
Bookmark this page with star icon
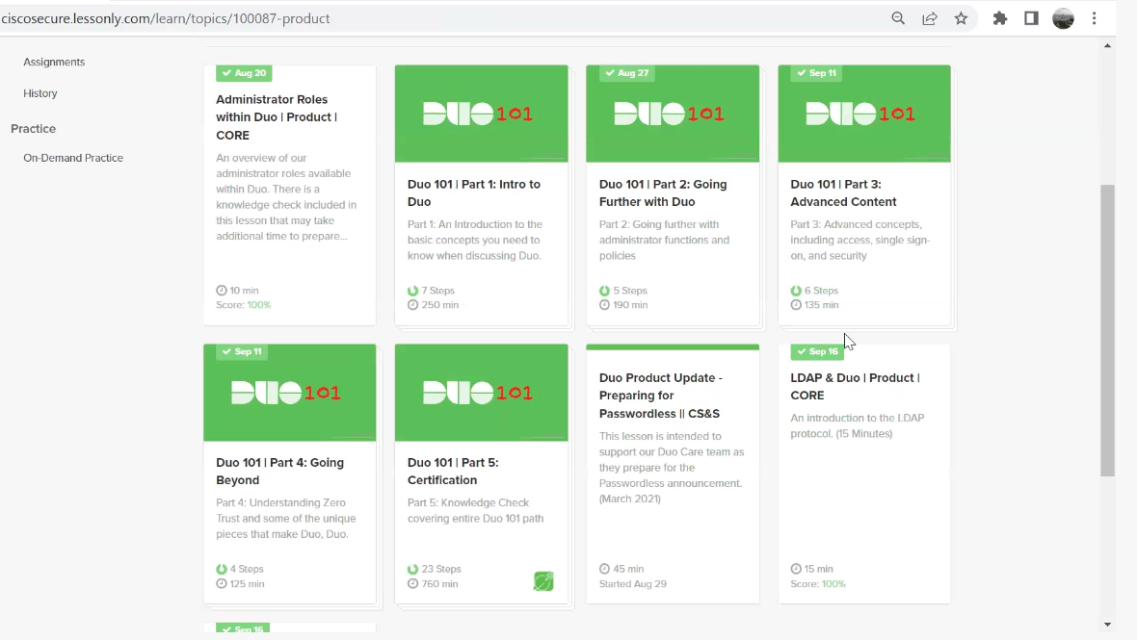[x=961, y=18]
